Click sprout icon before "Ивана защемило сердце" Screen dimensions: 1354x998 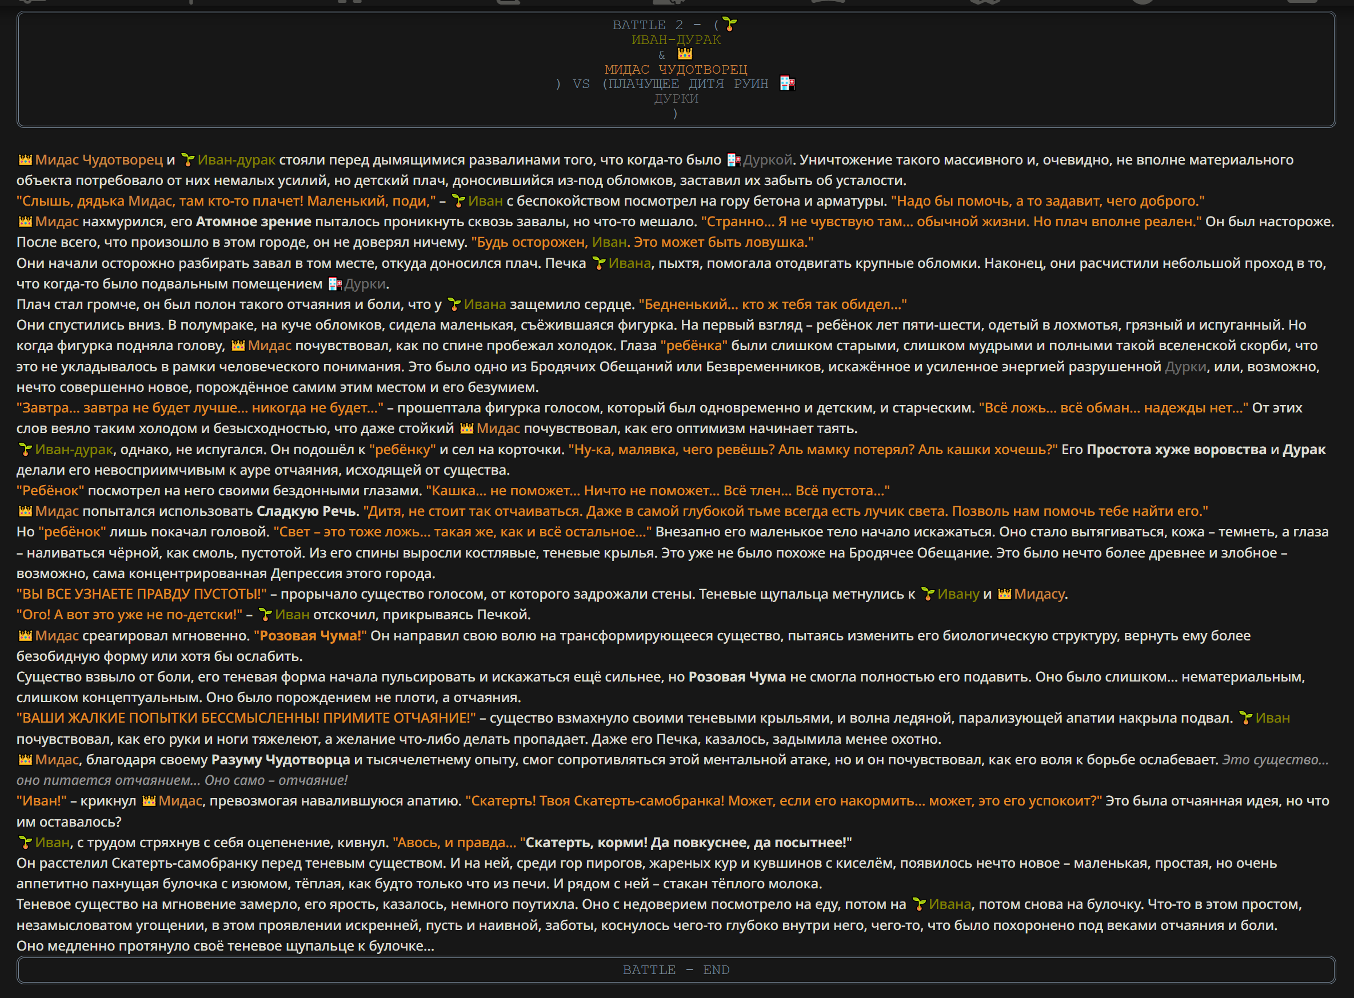454,304
